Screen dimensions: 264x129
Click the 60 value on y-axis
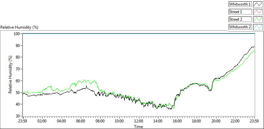coord(18,81)
